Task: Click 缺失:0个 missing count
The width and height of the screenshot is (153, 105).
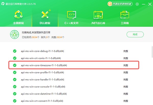Action: click(x=45, y=37)
